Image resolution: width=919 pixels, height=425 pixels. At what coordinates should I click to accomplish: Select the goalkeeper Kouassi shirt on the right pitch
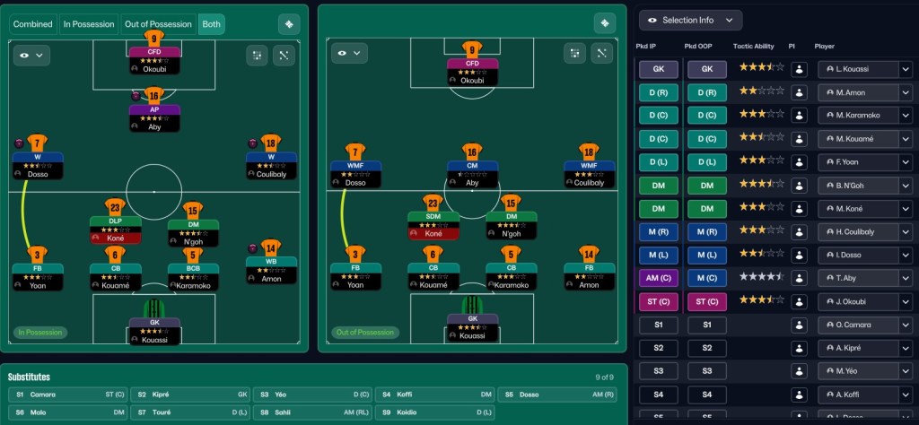pos(472,305)
